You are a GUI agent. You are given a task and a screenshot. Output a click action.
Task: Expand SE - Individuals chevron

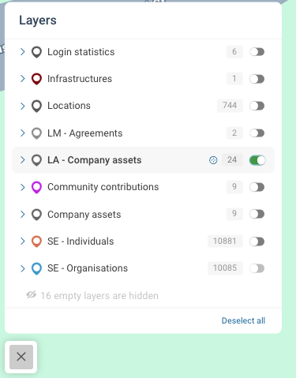pos(23,241)
